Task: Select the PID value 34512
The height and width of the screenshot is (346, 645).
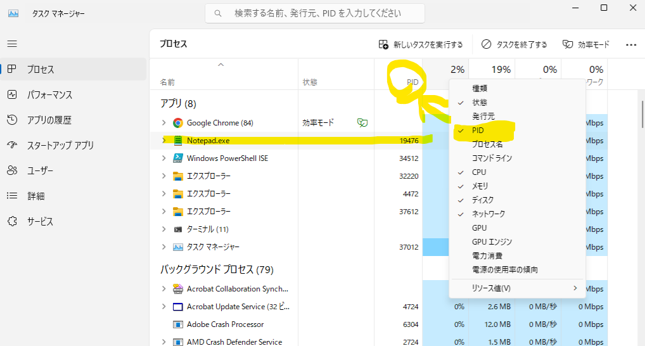Action: [409, 158]
